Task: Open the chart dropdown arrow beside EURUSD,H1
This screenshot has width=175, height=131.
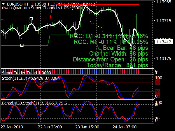Action: click(3, 4)
